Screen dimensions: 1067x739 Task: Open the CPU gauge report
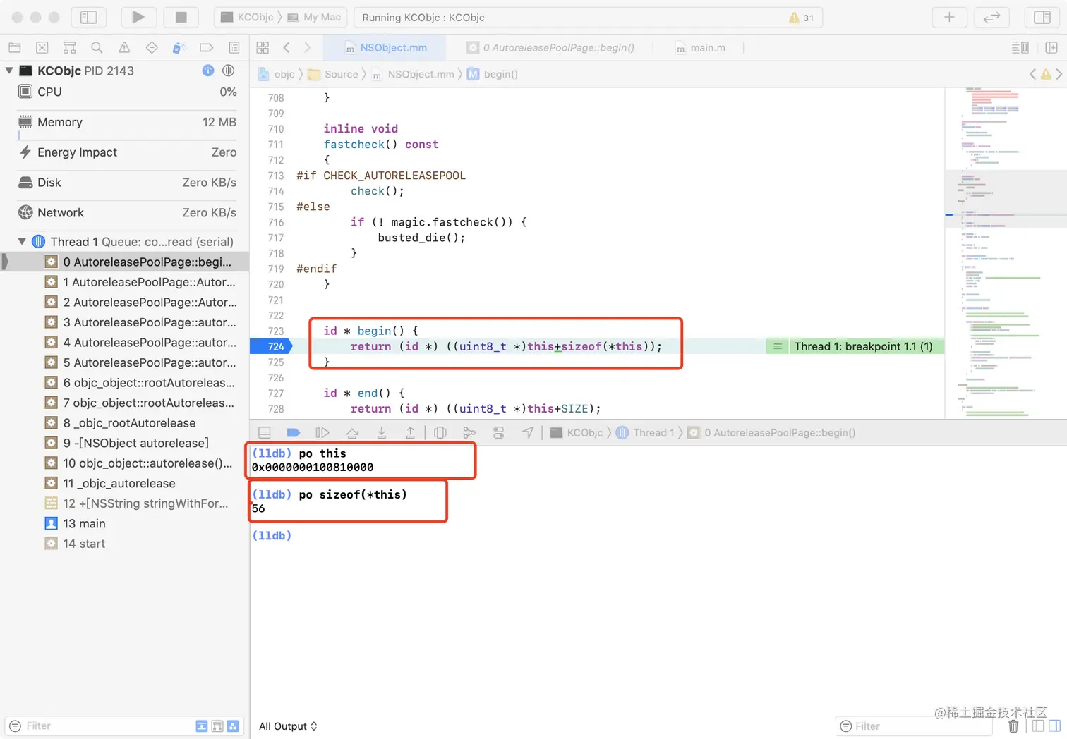pyautogui.click(x=127, y=92)
